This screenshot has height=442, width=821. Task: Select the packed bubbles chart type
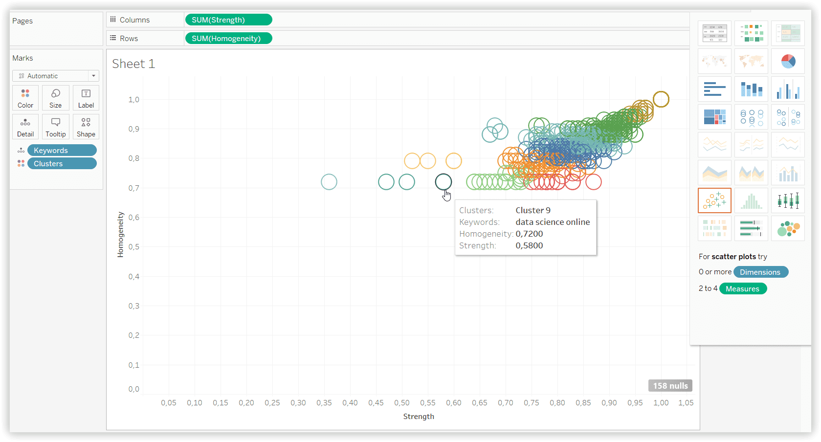click(x=788, y=228)
